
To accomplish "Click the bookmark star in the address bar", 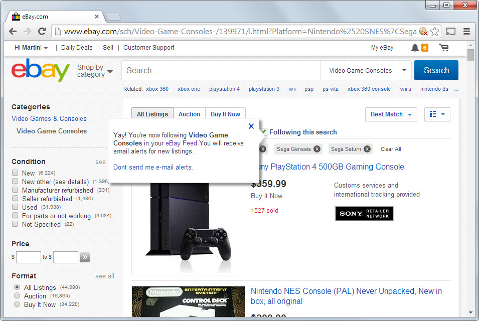I will [x=435, y=31].
